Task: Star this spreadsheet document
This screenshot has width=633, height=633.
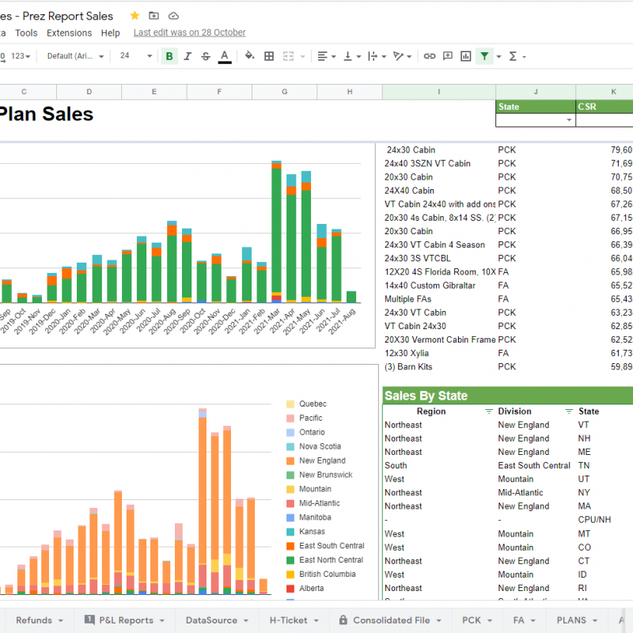Action: point(135,16)
